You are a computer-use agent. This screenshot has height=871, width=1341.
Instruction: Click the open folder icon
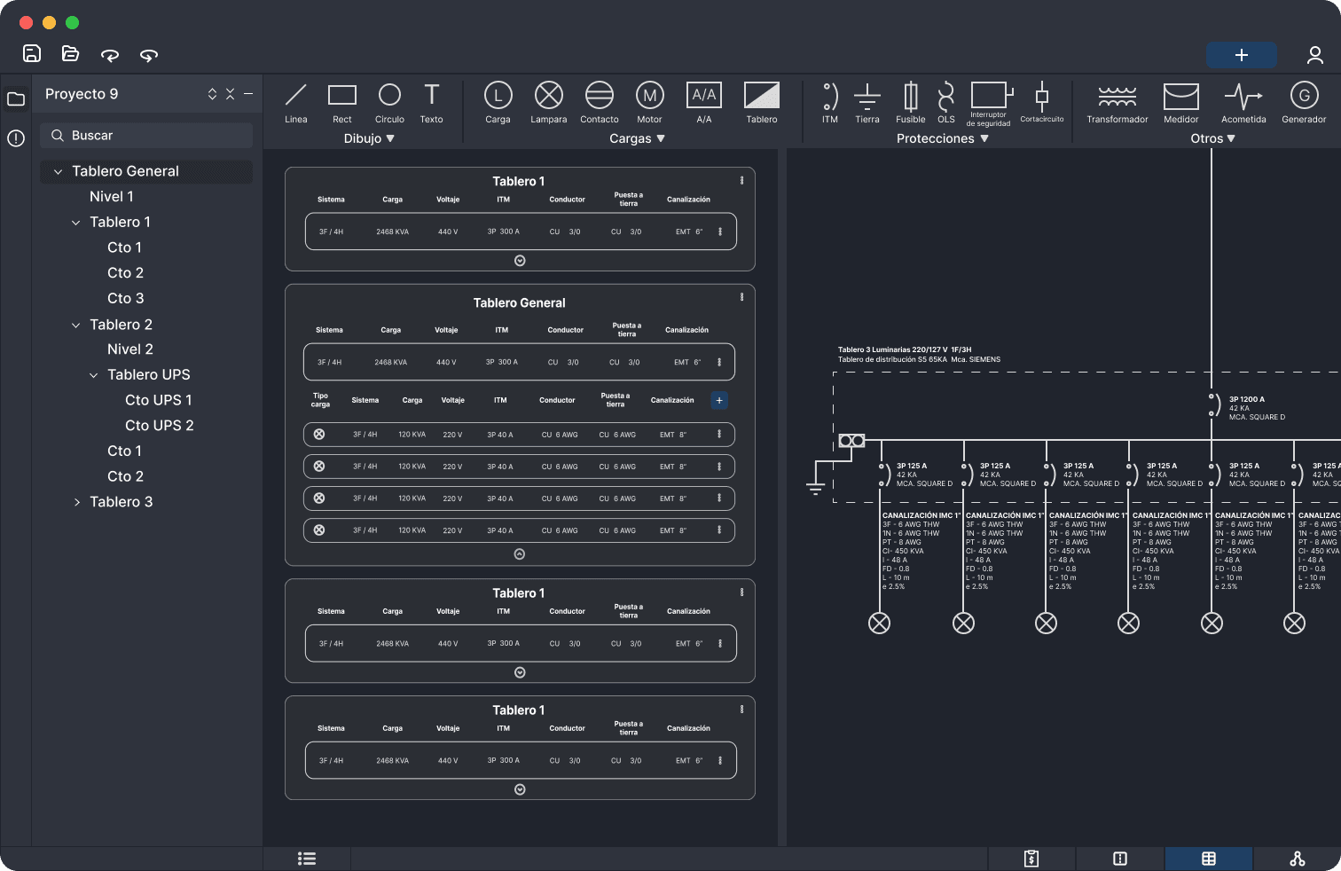coord(70,53)
